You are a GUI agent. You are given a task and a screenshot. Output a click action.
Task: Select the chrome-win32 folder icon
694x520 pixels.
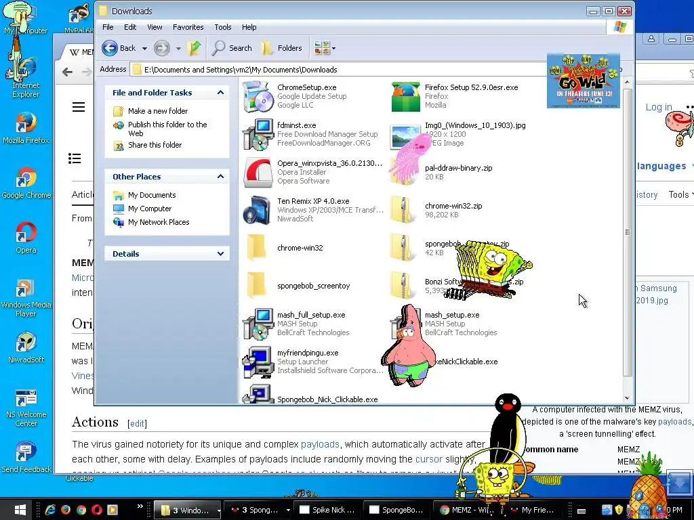coord(257,248)
